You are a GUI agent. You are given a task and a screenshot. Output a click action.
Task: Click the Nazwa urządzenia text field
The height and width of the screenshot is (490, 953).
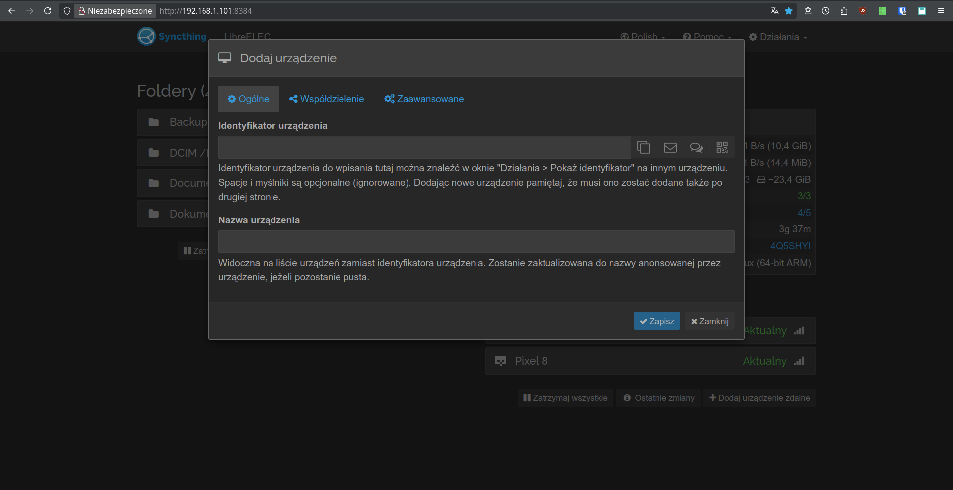[476, 242]
